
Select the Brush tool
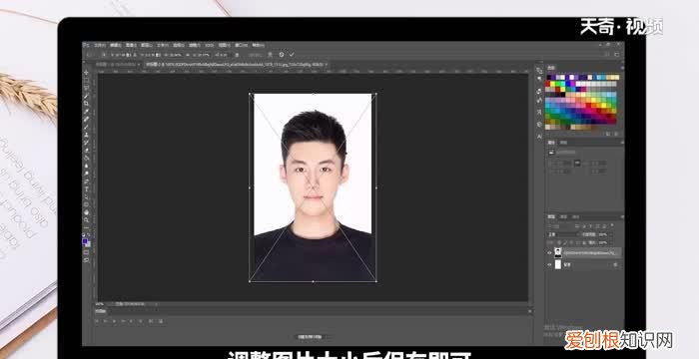point(86,127)
